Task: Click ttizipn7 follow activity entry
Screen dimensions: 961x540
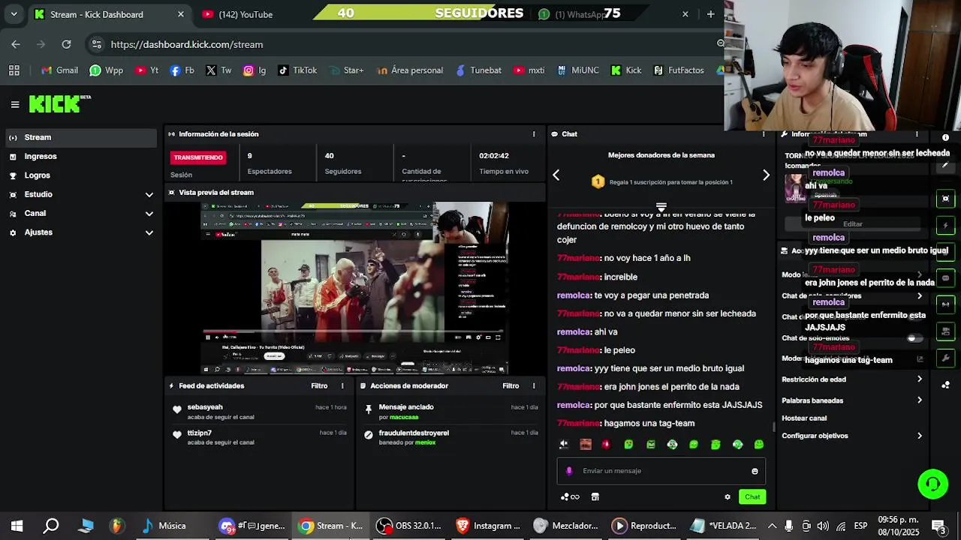Action: [260, 437]
